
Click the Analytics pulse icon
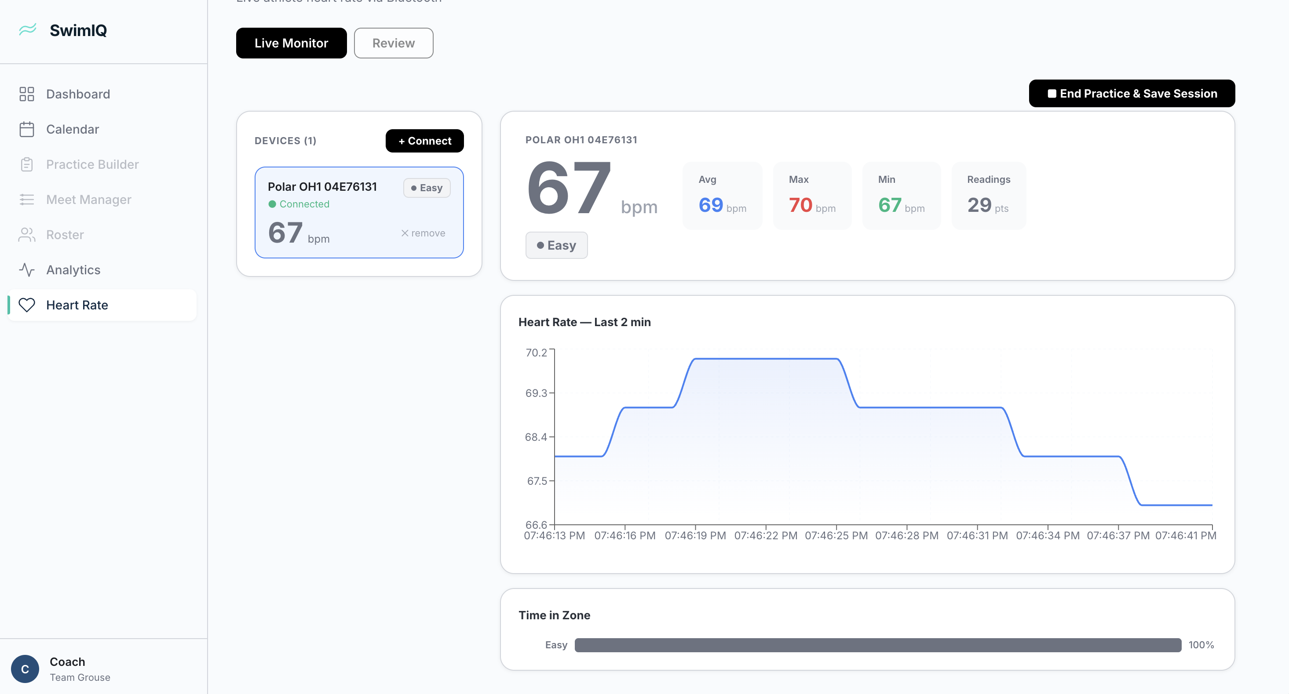[x=26, y=270]
